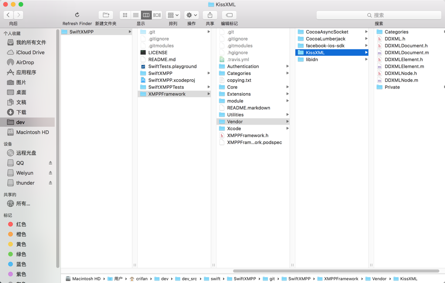Image resolution: width=445 pixels, height=283 pixels.
Task: Create a new folder via toolbar icon
Action: 106,15
